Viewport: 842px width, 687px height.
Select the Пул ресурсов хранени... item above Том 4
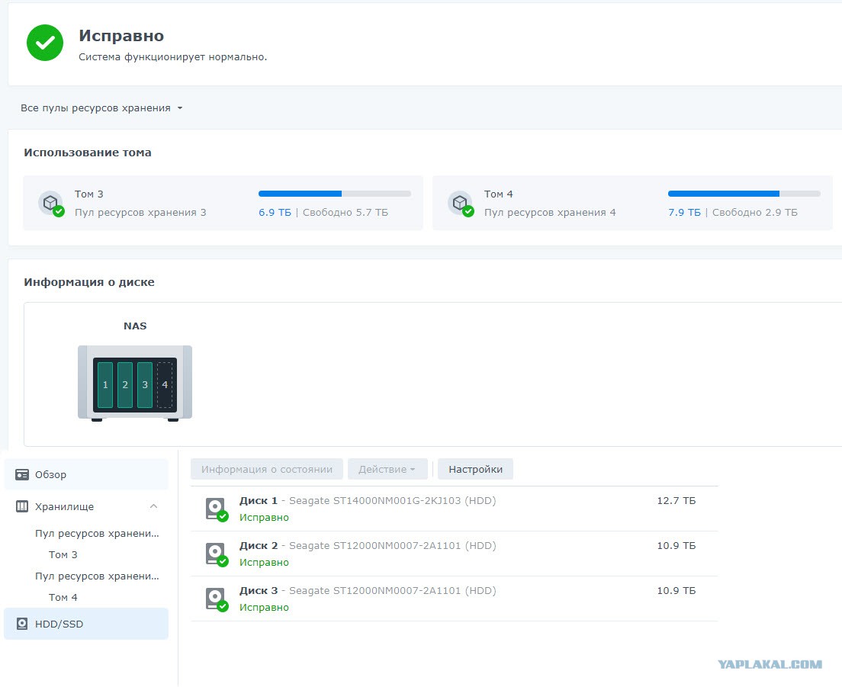(x=97, y=576)
